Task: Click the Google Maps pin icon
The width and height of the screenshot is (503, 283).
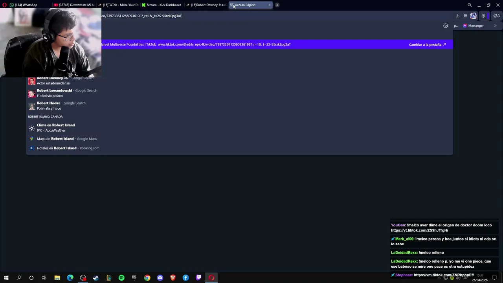Action: click(31, 139)
